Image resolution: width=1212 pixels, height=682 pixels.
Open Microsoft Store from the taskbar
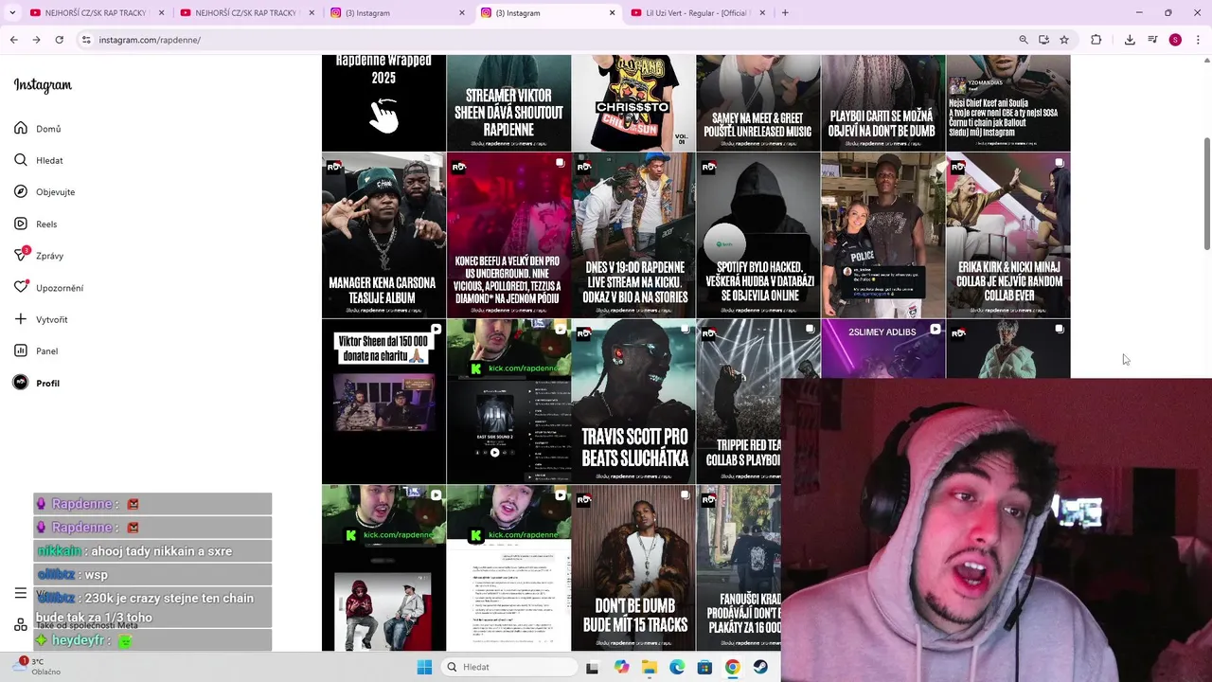click(704, 667)
